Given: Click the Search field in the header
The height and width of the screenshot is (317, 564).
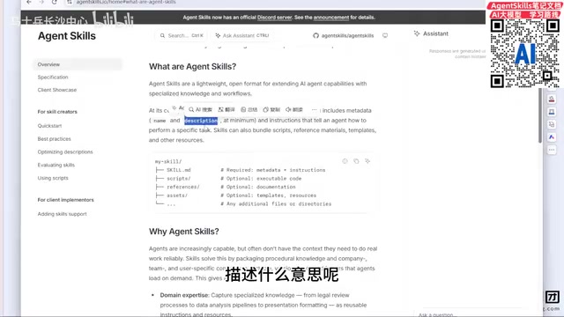Looking at the screenshot, I should click(182, 35).
